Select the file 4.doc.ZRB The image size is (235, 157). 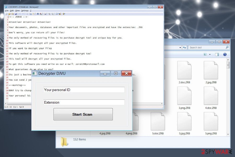coord(211,98)
